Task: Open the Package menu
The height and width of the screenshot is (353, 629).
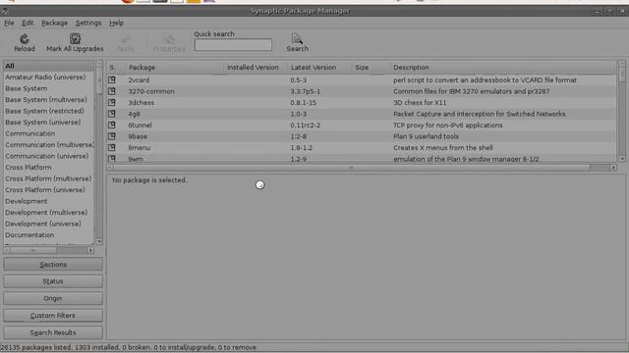Action: 55,23
